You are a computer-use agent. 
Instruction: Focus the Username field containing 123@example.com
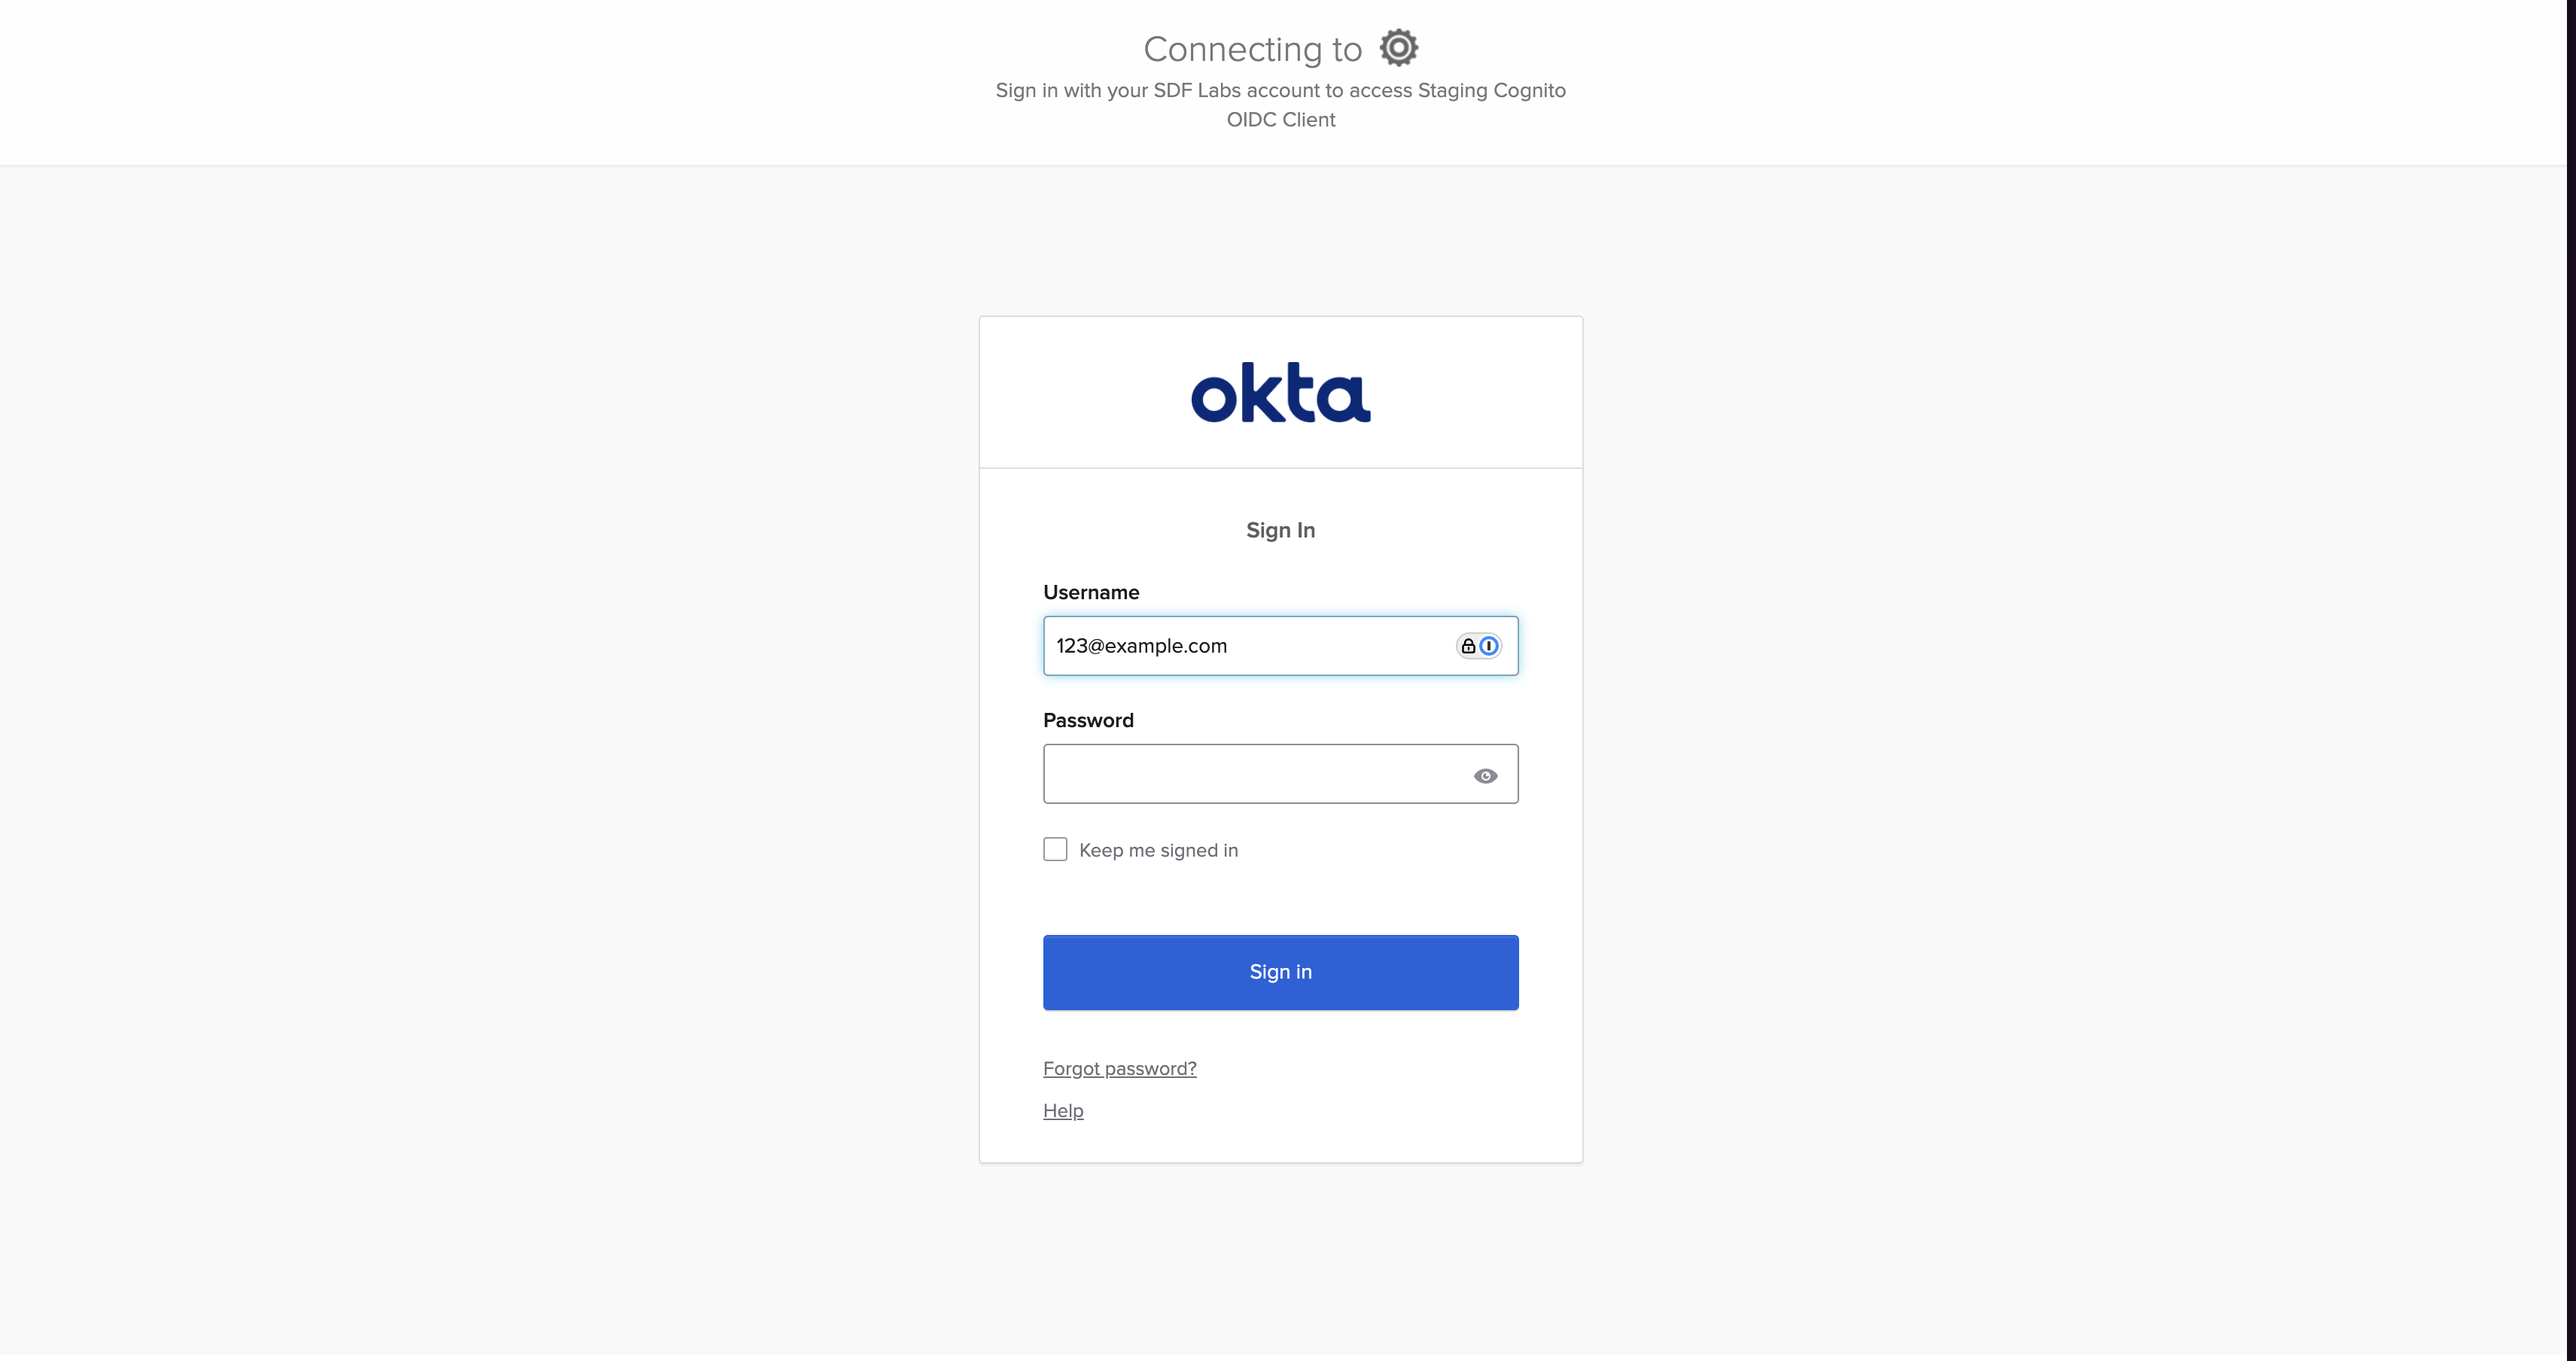(1280, 646)
